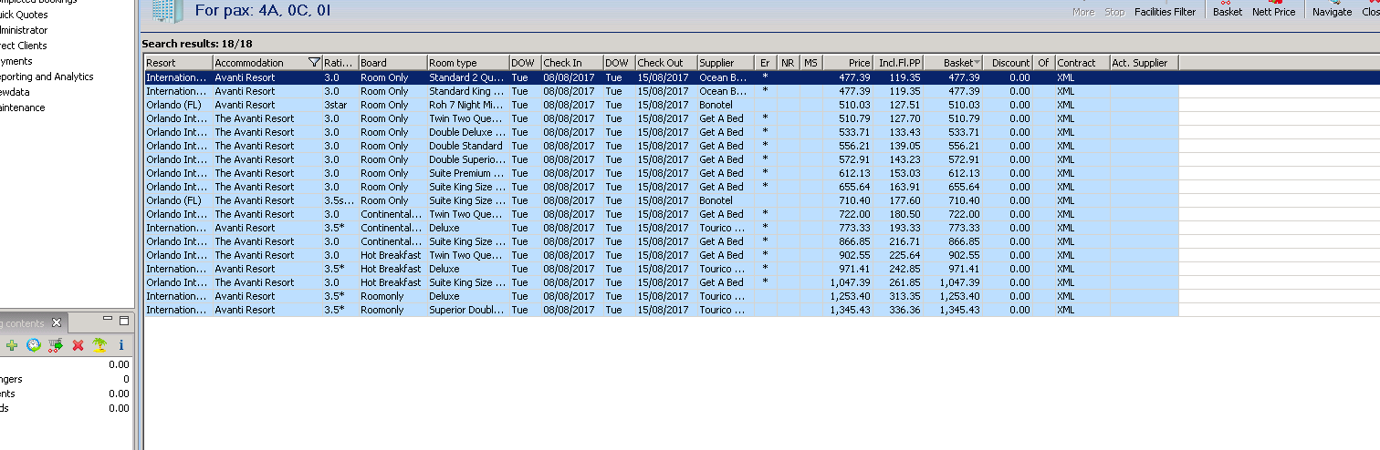
Task: Select the Roh 7 Night Mi... row
Action: 662,105
